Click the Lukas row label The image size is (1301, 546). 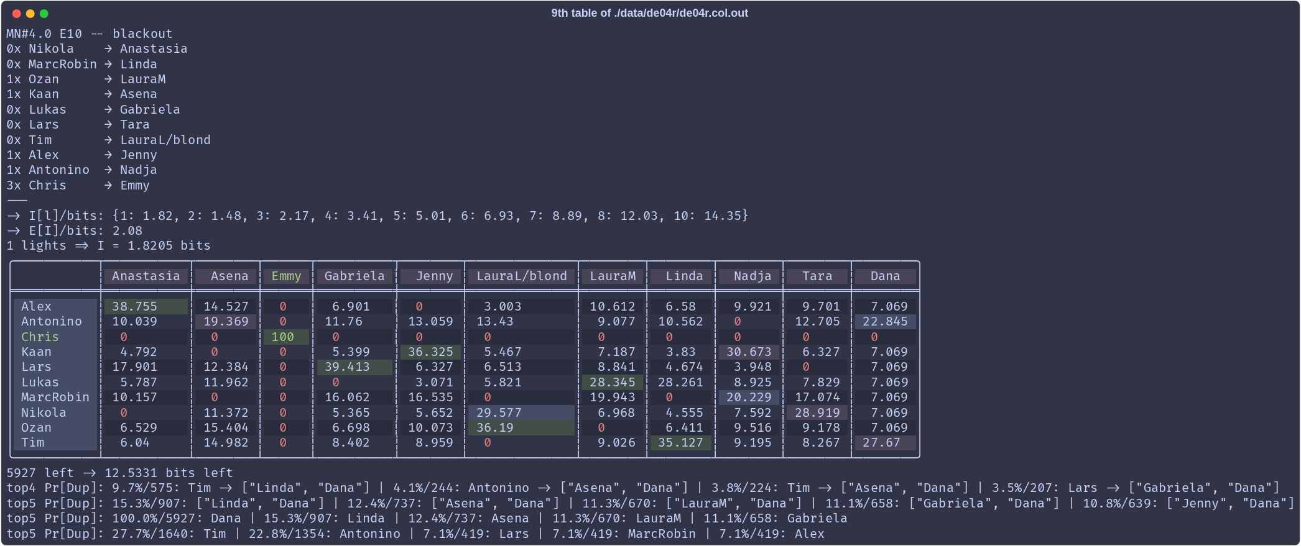55,382
